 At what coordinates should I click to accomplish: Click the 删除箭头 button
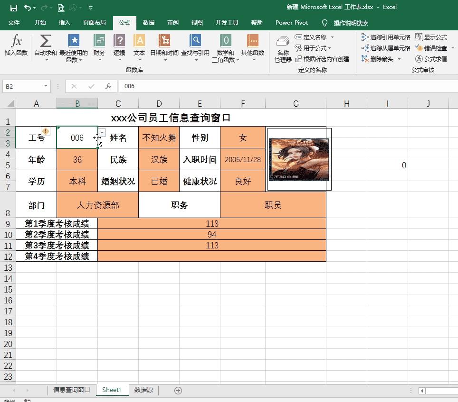click(383, 59)
